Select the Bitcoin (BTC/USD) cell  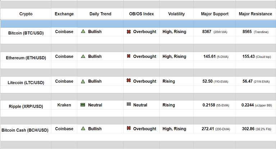(x=26, y=33)
